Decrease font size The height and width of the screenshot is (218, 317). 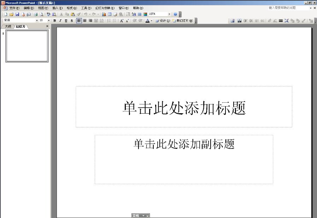coord(127,20)
